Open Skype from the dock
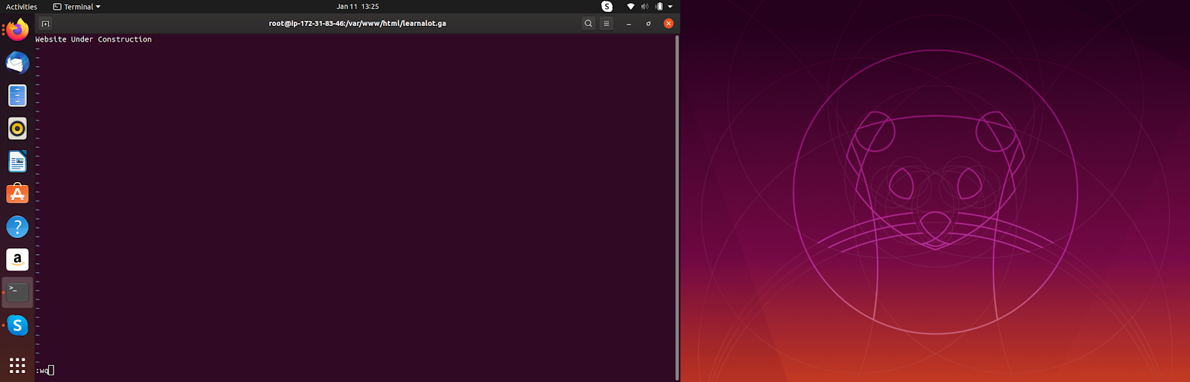 click(x=18, y=325)
